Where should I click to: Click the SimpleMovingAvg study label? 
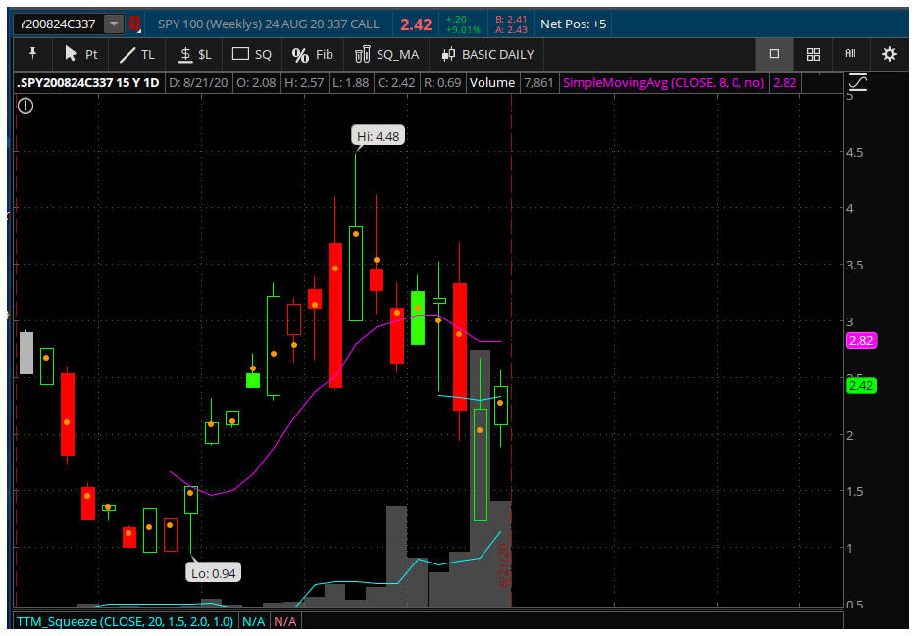[x=663, y=83]
